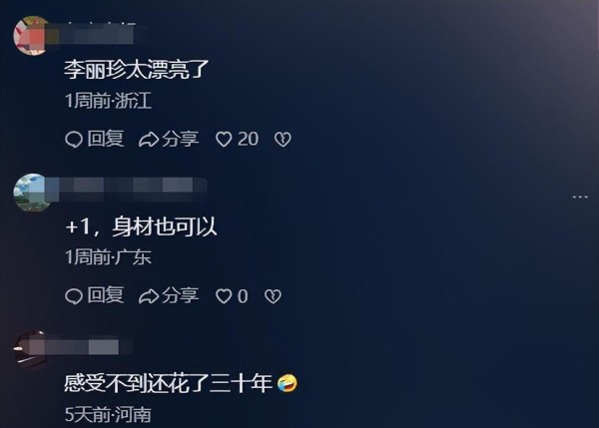Click the 分享 text under the 广东 comment

pos(181,295)
